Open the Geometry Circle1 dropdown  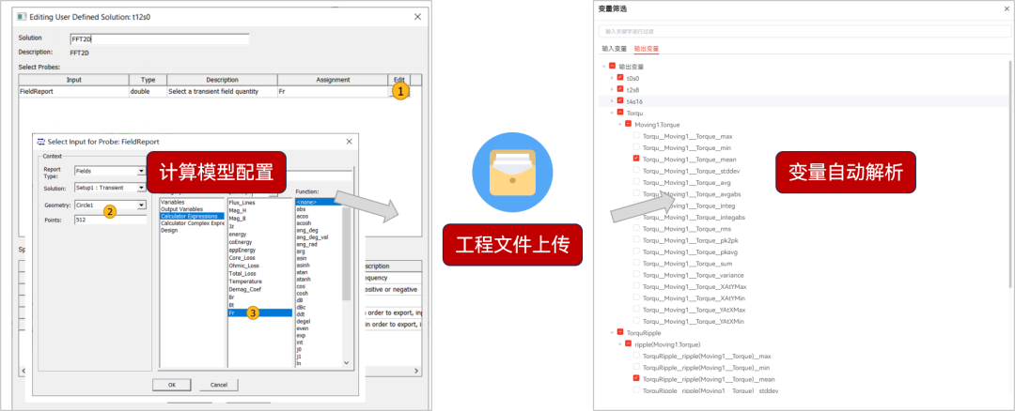coord(142,205)
